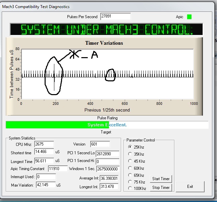Click the 'Parameter Control' group label

click(x=141, y=140)
